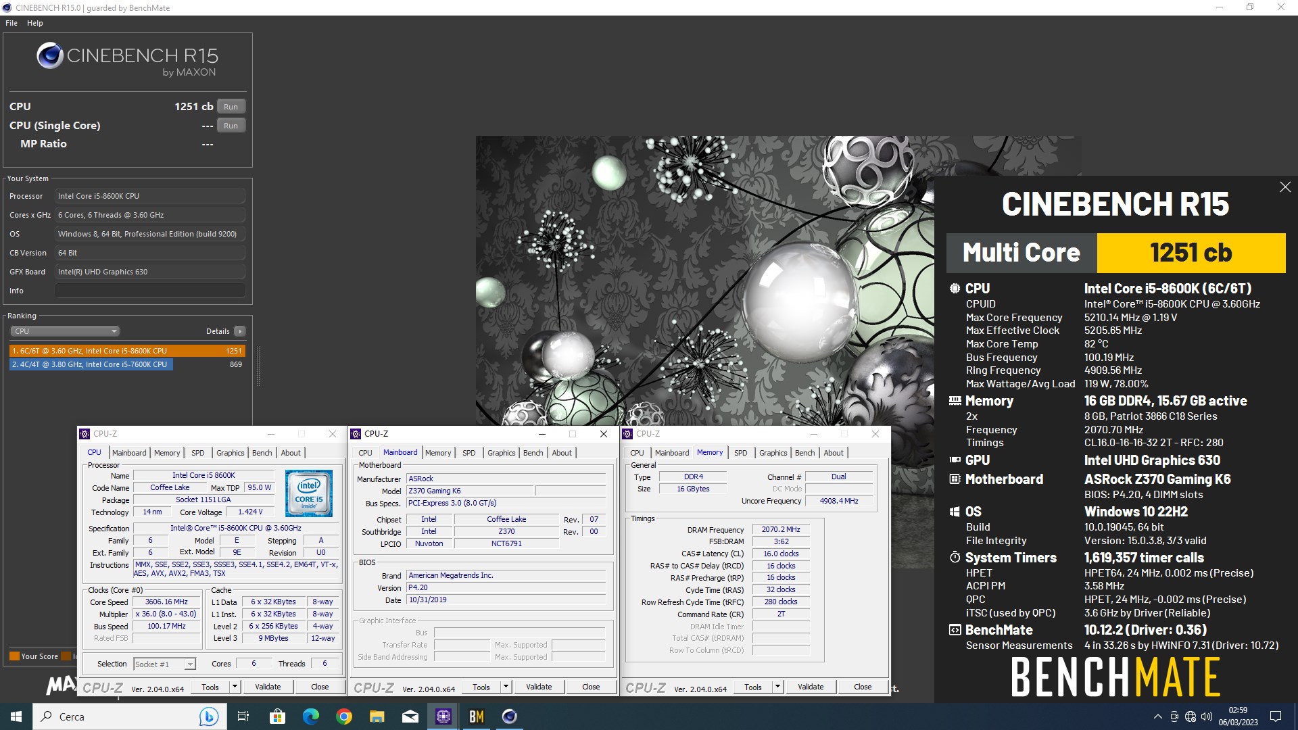Show hidden system tray icons
Image resolution: width=1298 pixels, height=730 pixels.
1157,716
